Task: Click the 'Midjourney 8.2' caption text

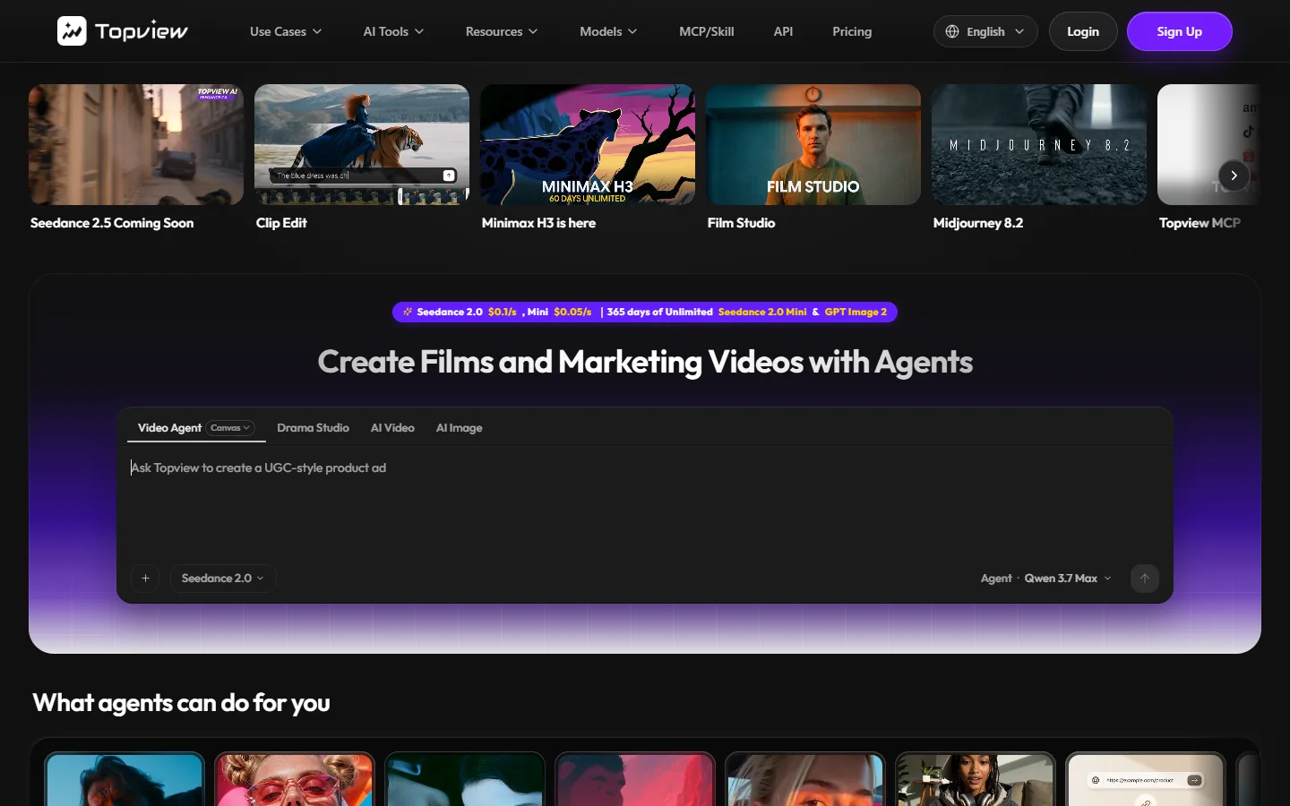Action: 978,223
